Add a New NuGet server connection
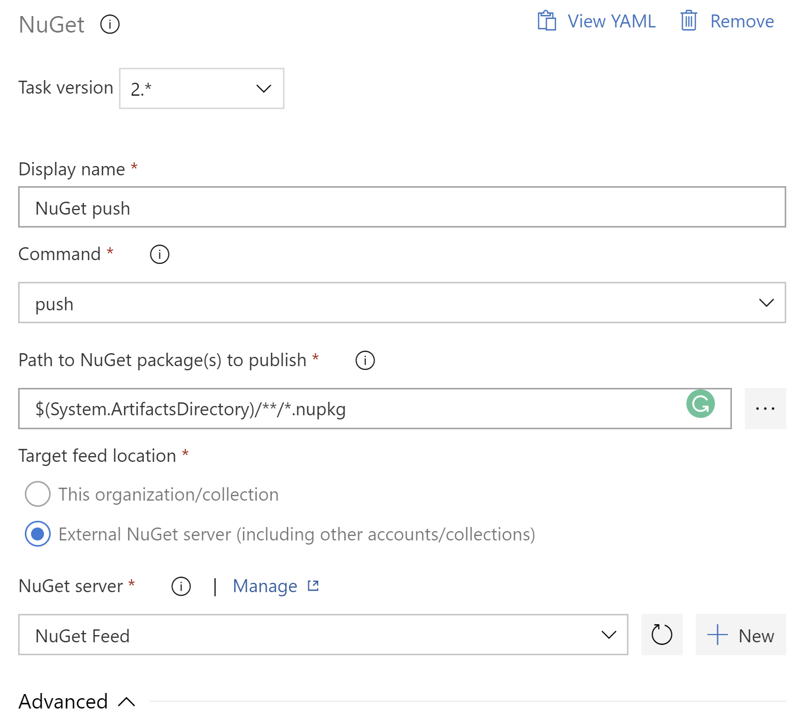This screenshot has width=809, height=723. point(741,635)
